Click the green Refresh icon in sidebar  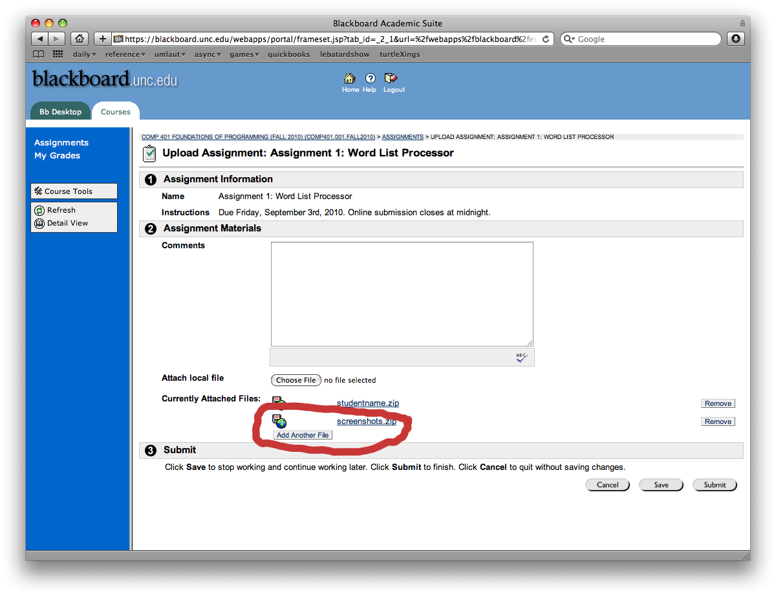tap(39, 211)
